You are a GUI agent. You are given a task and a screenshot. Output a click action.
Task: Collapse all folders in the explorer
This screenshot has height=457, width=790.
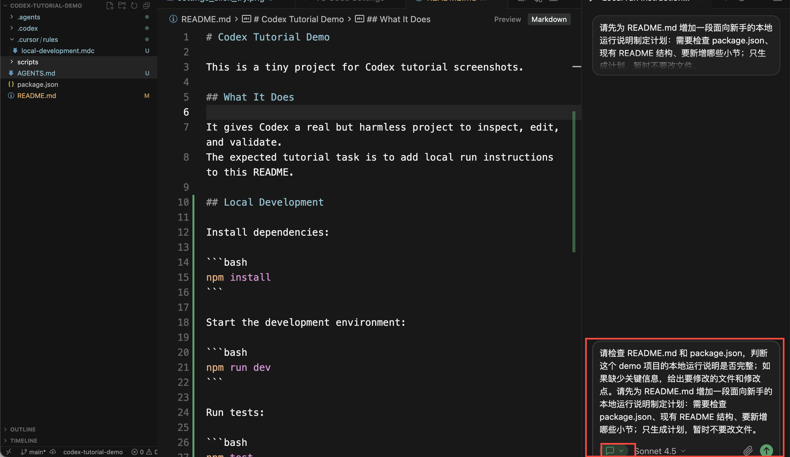pos(146,6)
